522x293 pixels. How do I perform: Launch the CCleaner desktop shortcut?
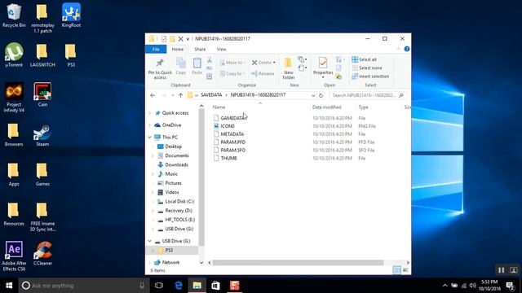click(x=42, y=253)
